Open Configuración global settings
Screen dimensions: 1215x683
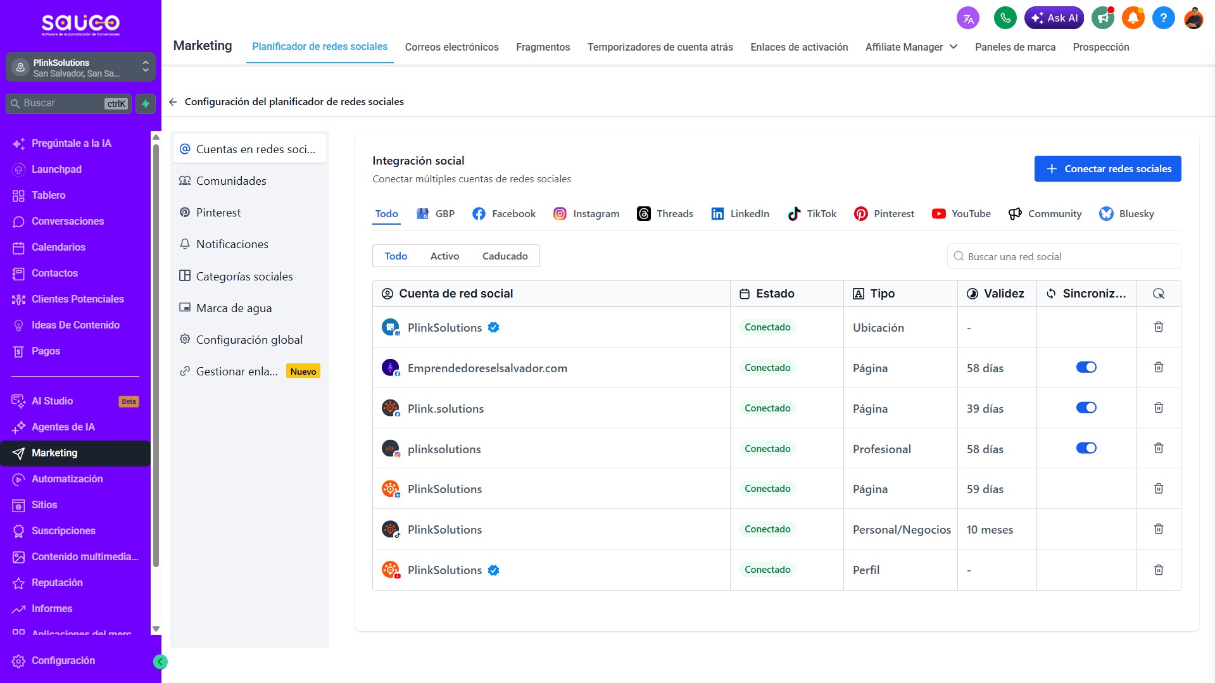coord(249,340)
